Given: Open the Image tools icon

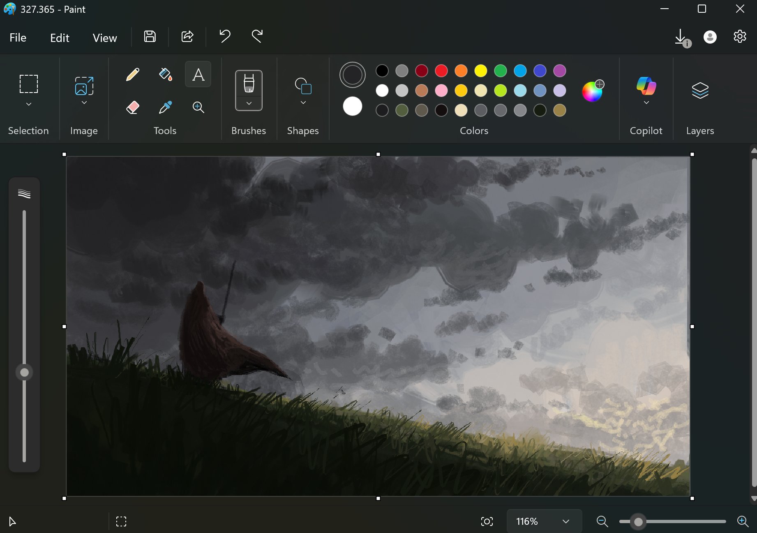Looking at the screenshot, I should [84, 86].
